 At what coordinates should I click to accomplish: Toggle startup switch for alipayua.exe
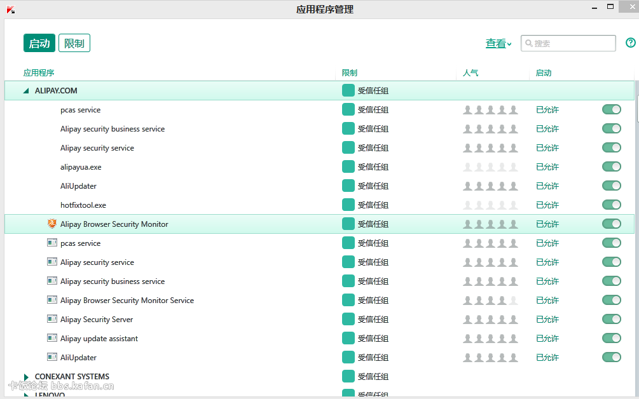[611, 166]
